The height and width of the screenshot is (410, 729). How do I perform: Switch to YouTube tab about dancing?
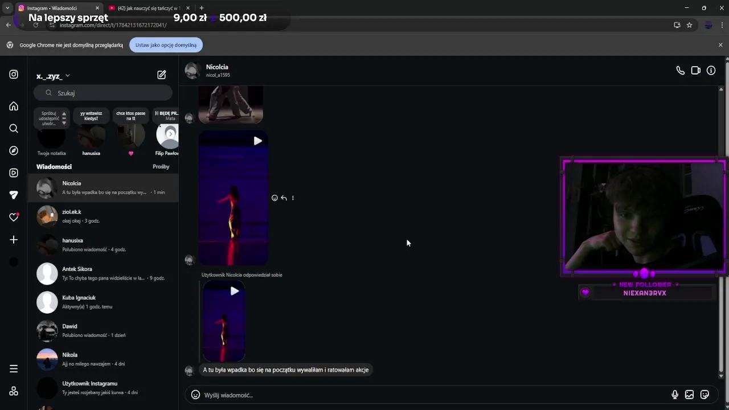[148, 8]
